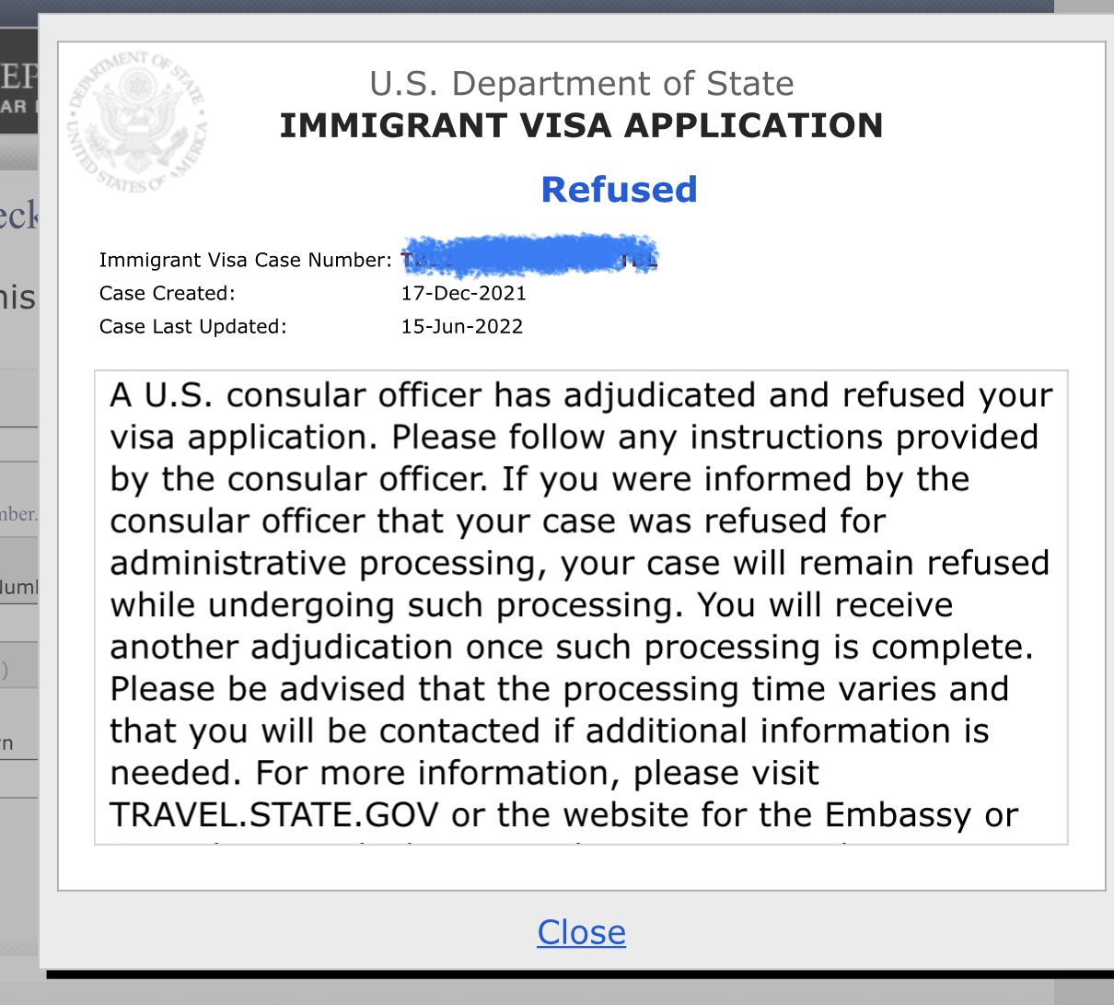Click TRAVEL.STATE.GOV in the message text
1114x1005 pixels.
273,815
